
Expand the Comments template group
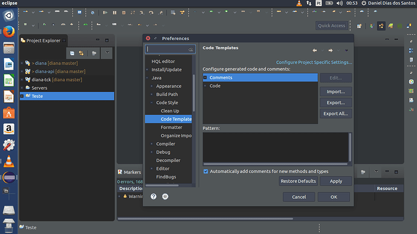[x=205, y=77]
